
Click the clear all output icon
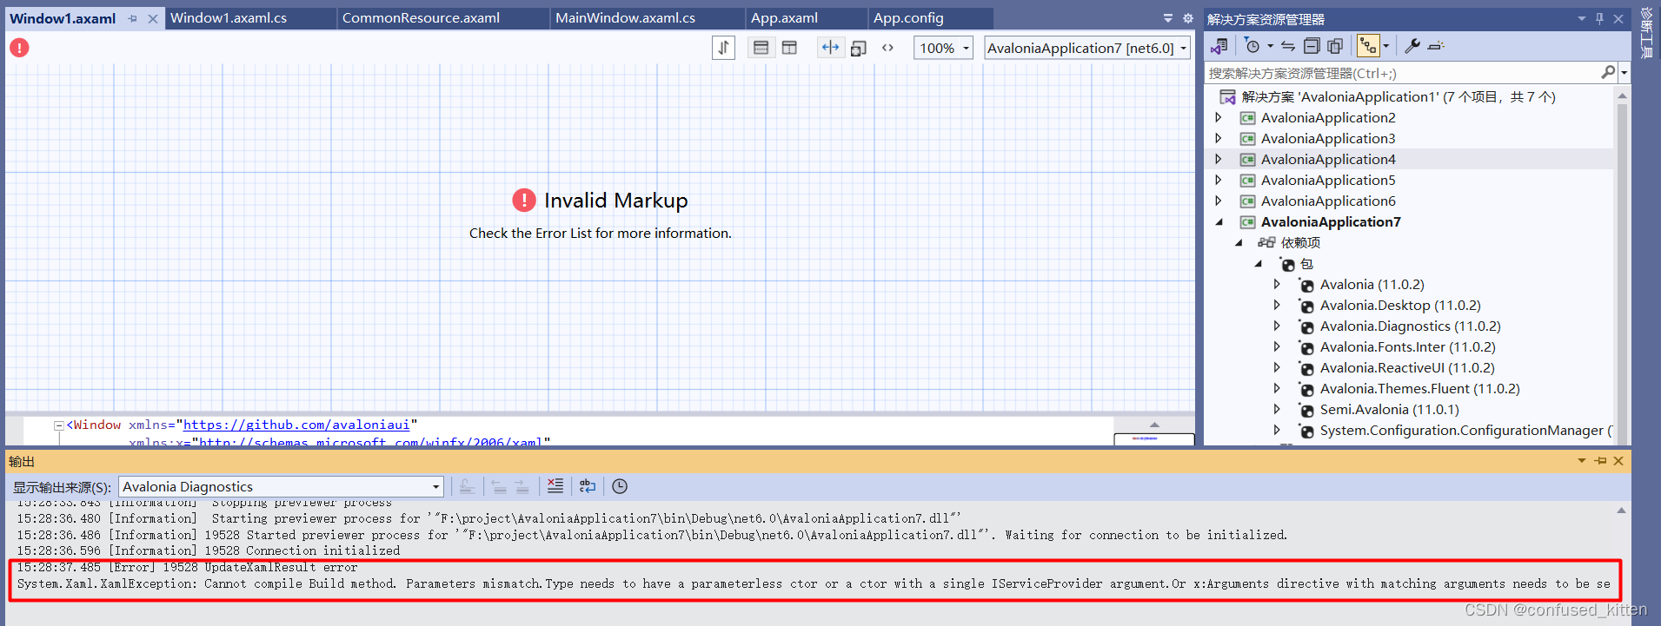click(555, 486)
